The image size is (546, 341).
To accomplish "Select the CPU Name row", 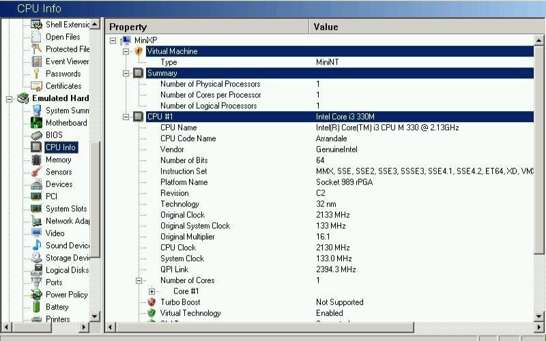I will (x=339, y=128).
